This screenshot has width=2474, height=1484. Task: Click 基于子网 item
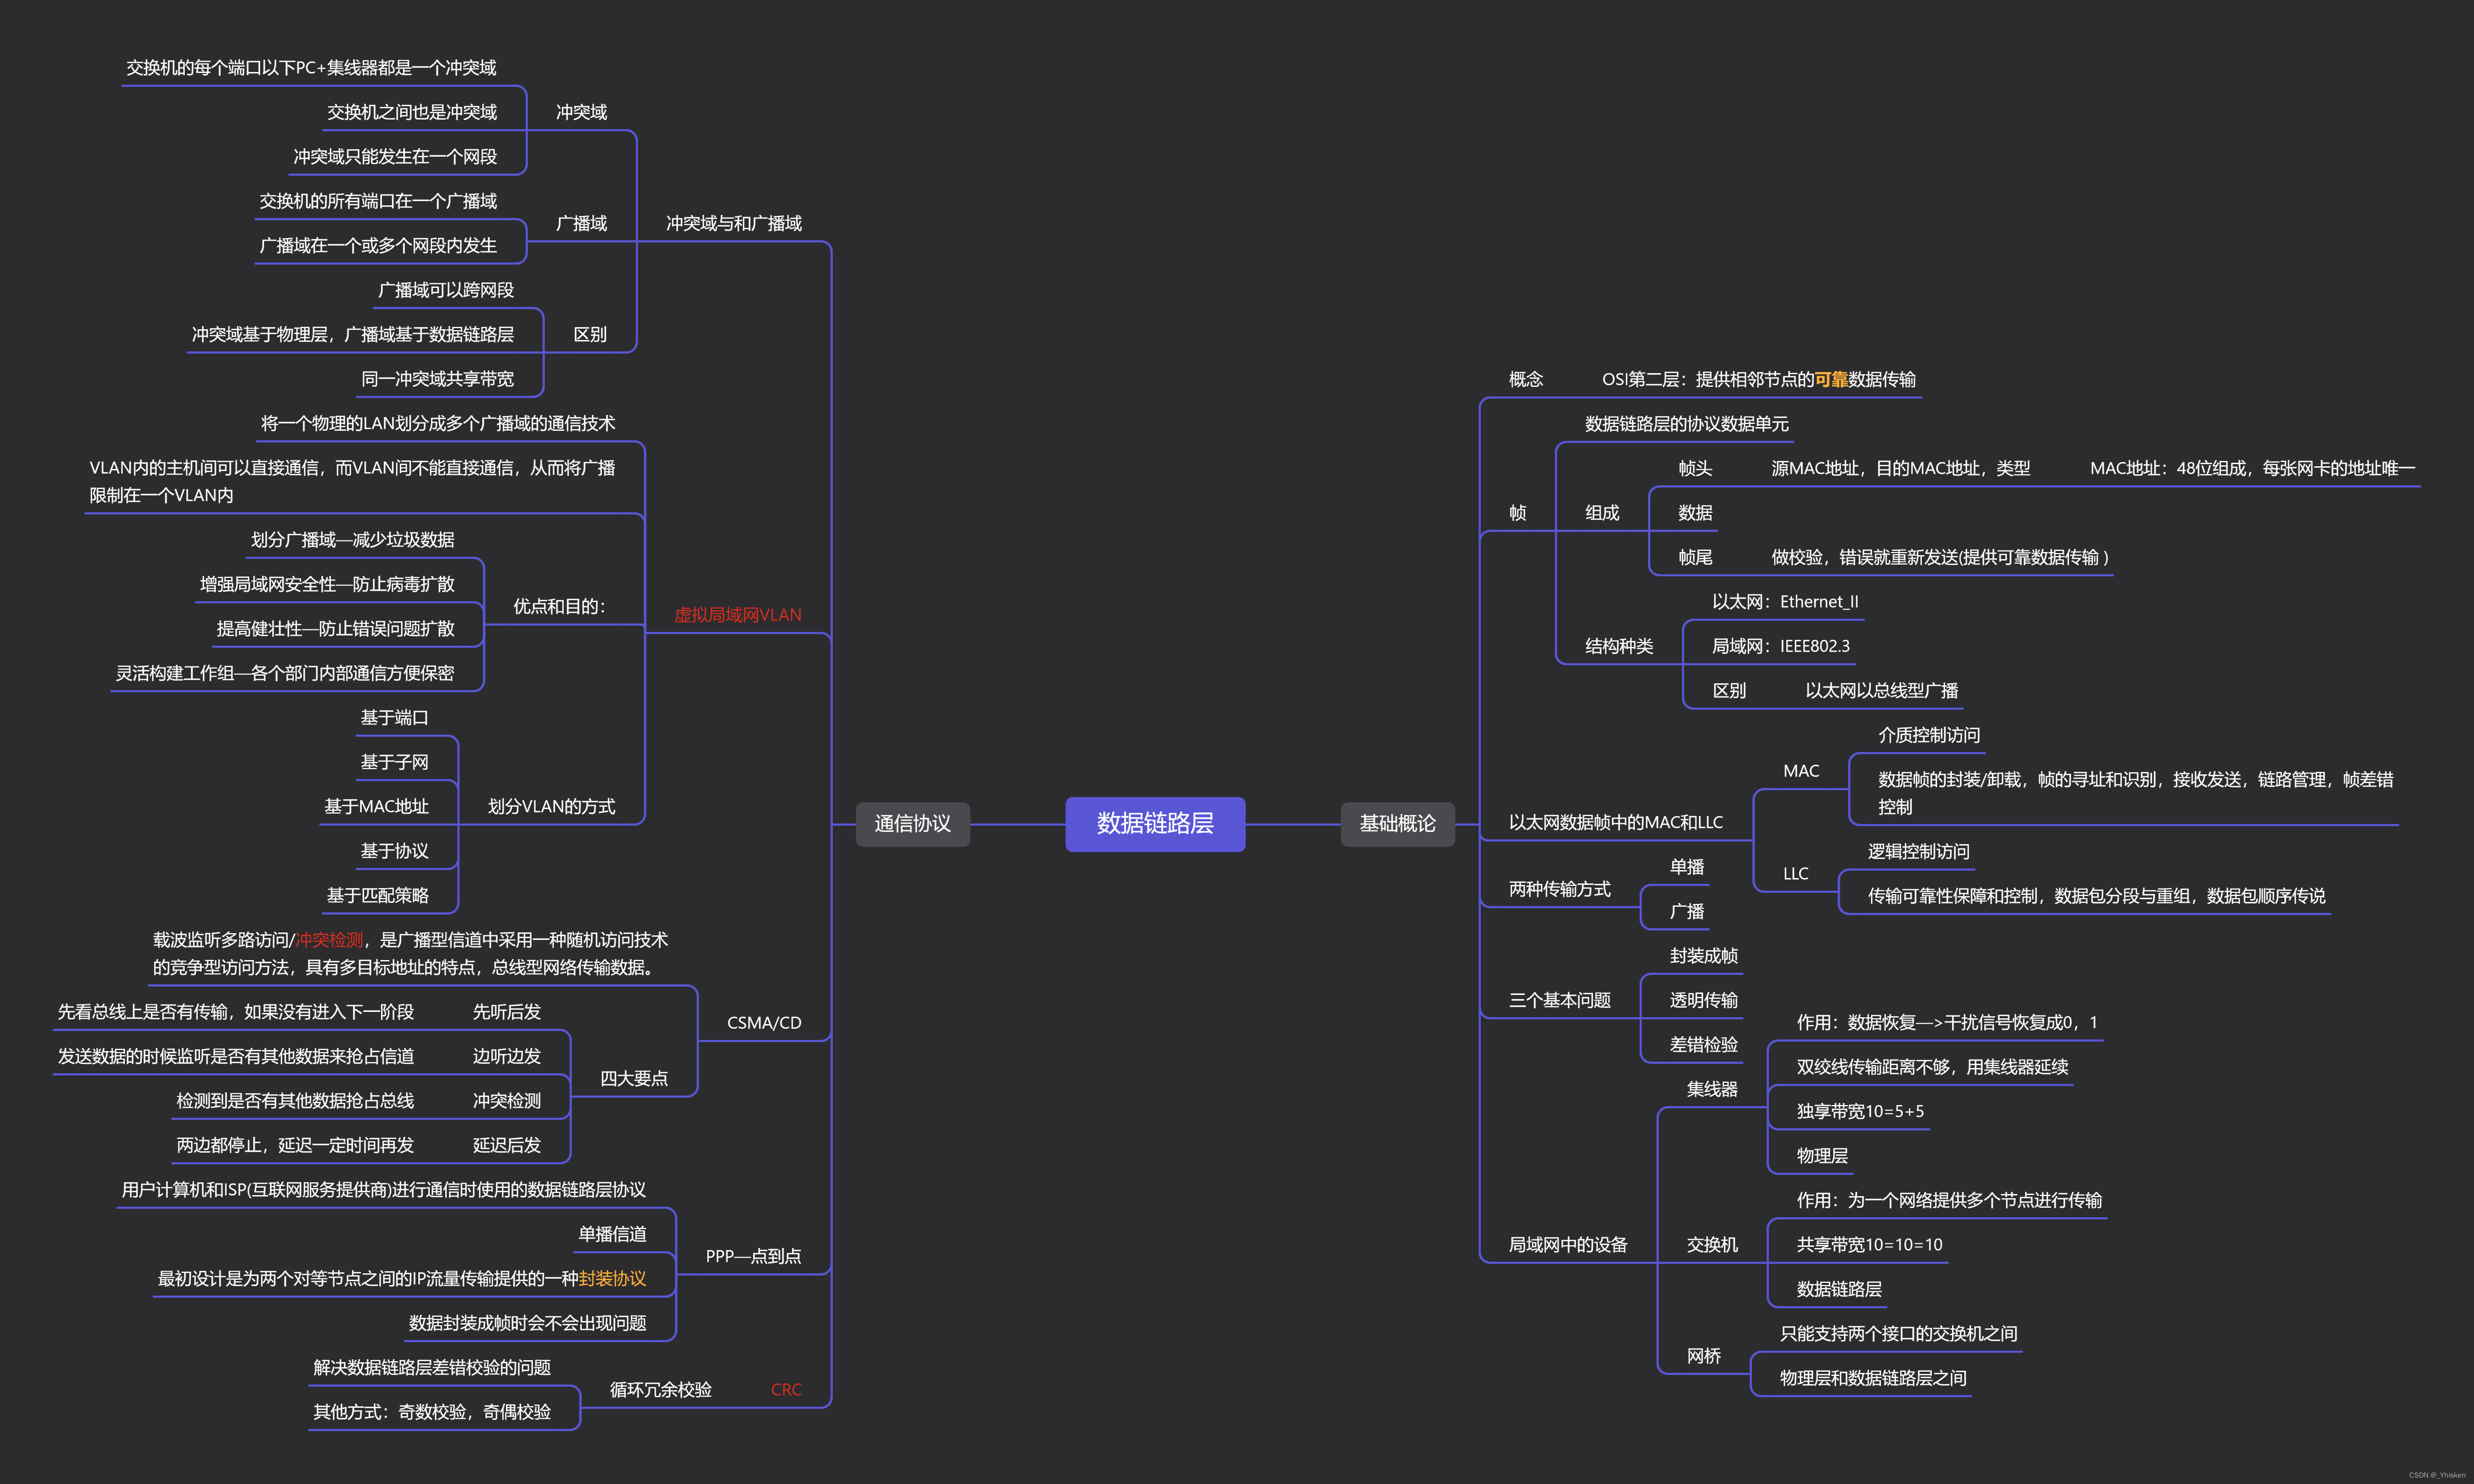pos(394,762)
